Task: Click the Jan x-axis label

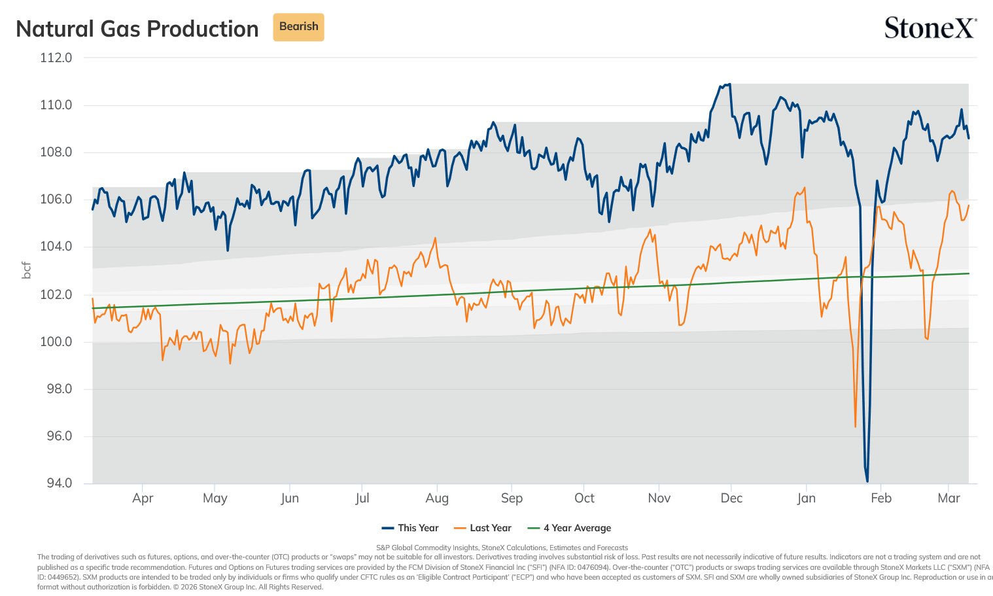Action: coord(806,499)
